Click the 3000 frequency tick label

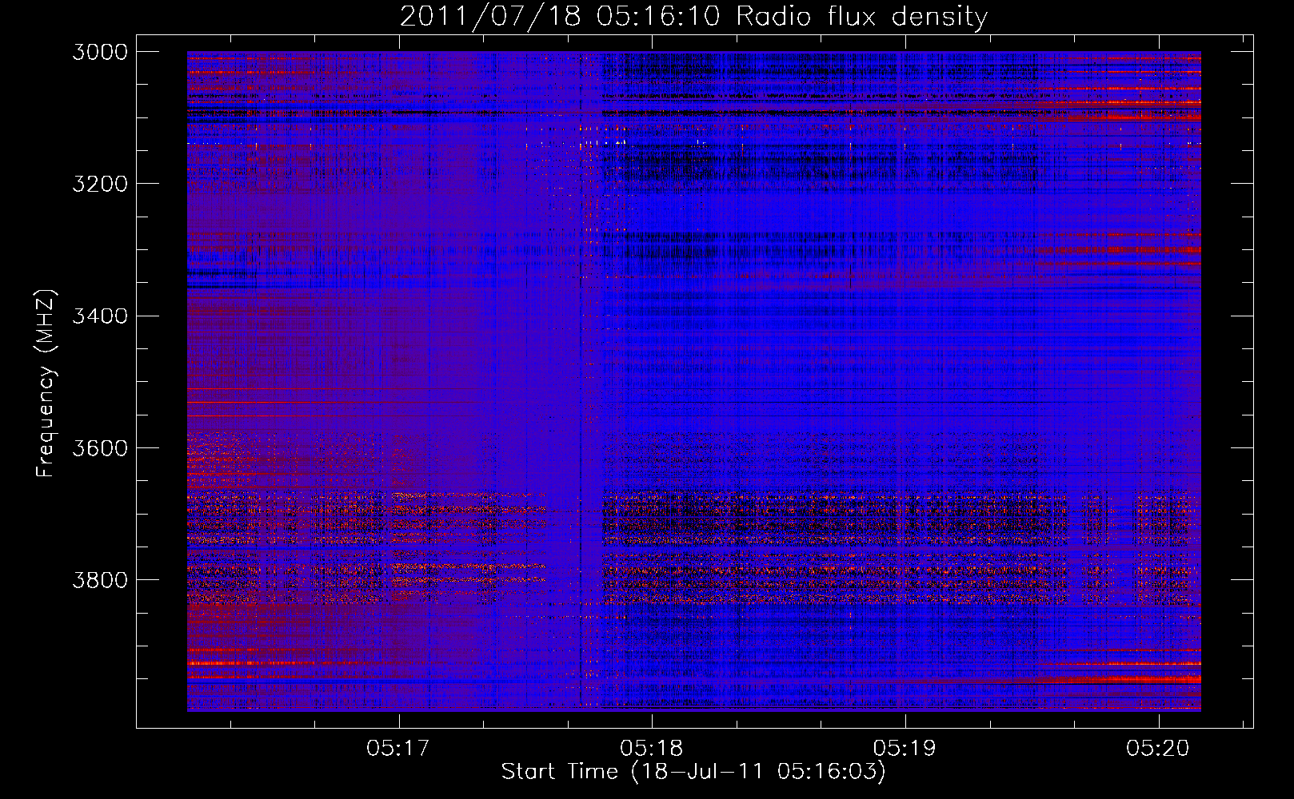(100, 52)
